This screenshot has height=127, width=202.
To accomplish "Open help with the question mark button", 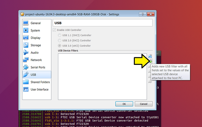I will (x=142, y=14).
